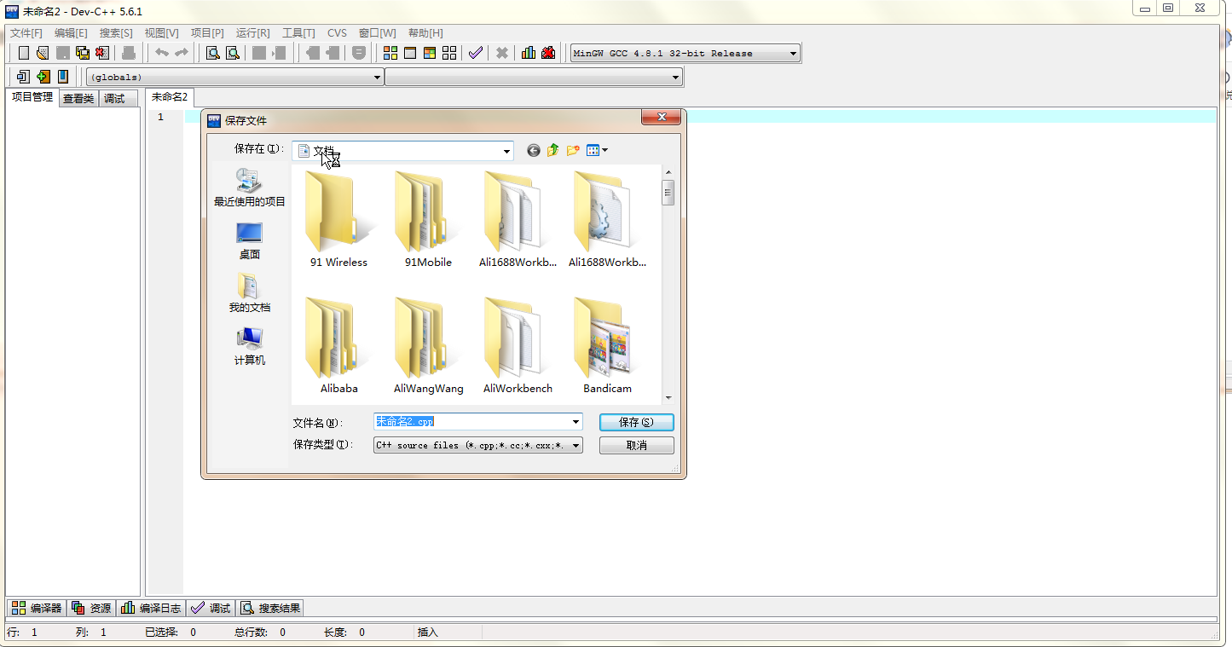Image resolution: width=1232 pixels, height=647 pixels.
Task: Open the 帮助[H] menu
Action: coord(425,33)
